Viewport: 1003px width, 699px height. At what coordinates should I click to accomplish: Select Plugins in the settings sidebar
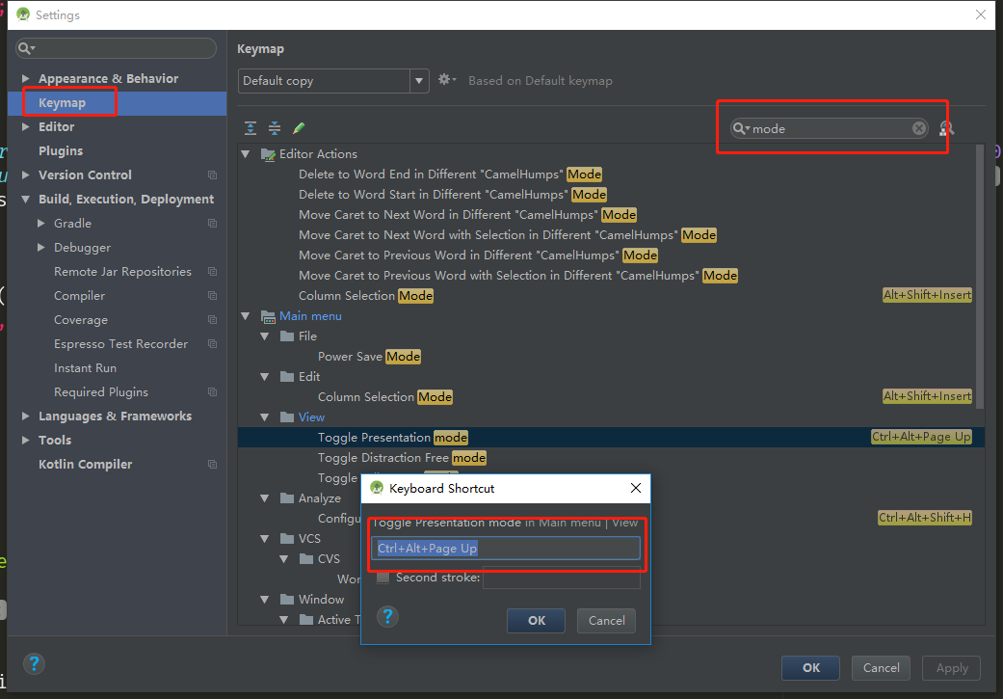coord(61,151)
